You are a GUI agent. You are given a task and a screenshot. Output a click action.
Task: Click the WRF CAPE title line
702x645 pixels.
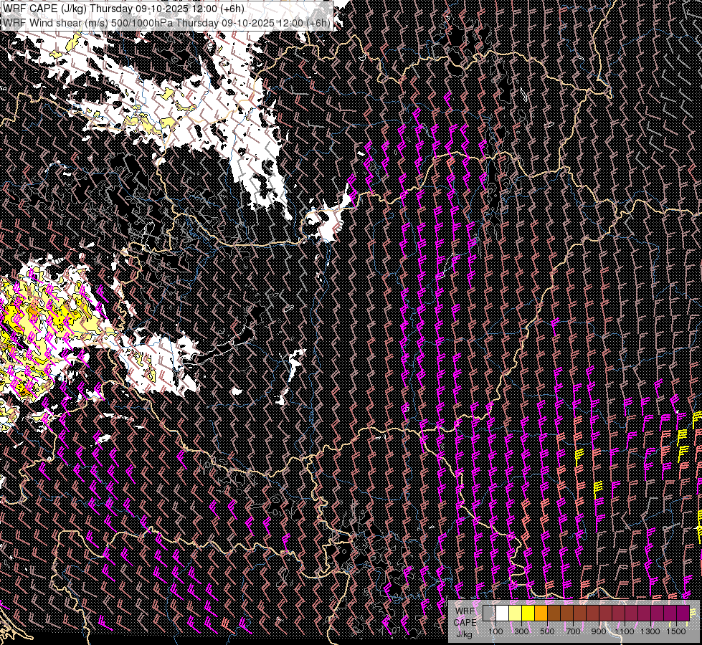pyautogui.click(x=123, y=9)
